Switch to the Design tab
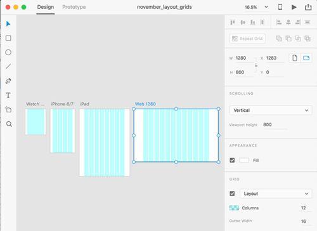Viewport: 317px width, 231px height. tap(46, 7)
